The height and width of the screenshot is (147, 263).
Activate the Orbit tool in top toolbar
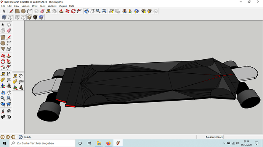[x=87, y=11]
